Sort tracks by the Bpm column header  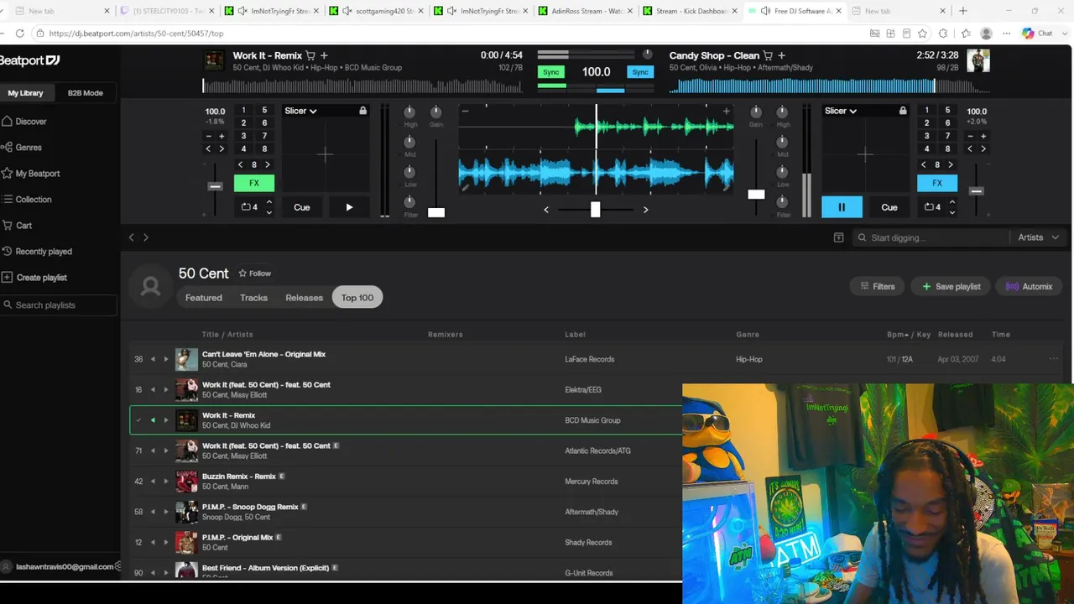898,335
